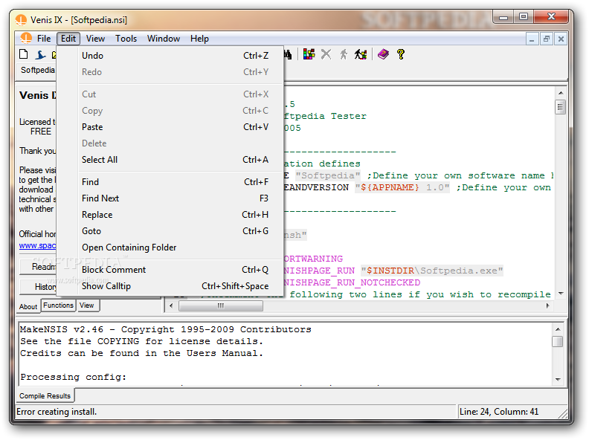
Task: Switch to the View side tab
Action: [87, 305]
